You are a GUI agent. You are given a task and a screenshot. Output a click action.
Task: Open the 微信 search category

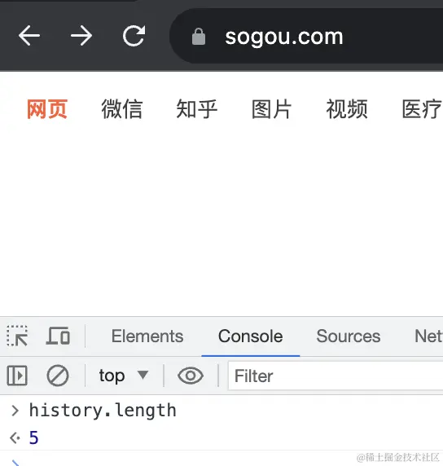pos(122,109)
